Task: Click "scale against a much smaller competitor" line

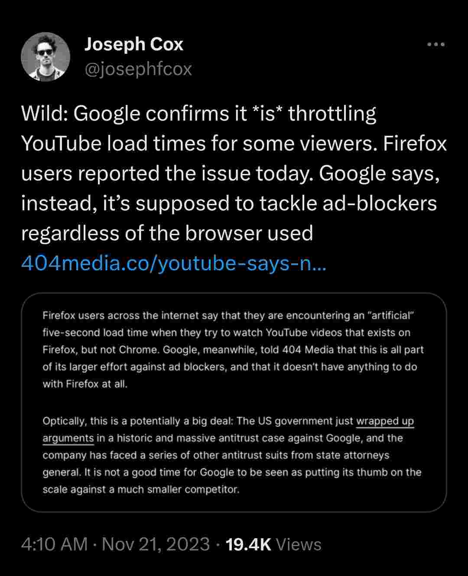Action: click(x=141, y=489)
